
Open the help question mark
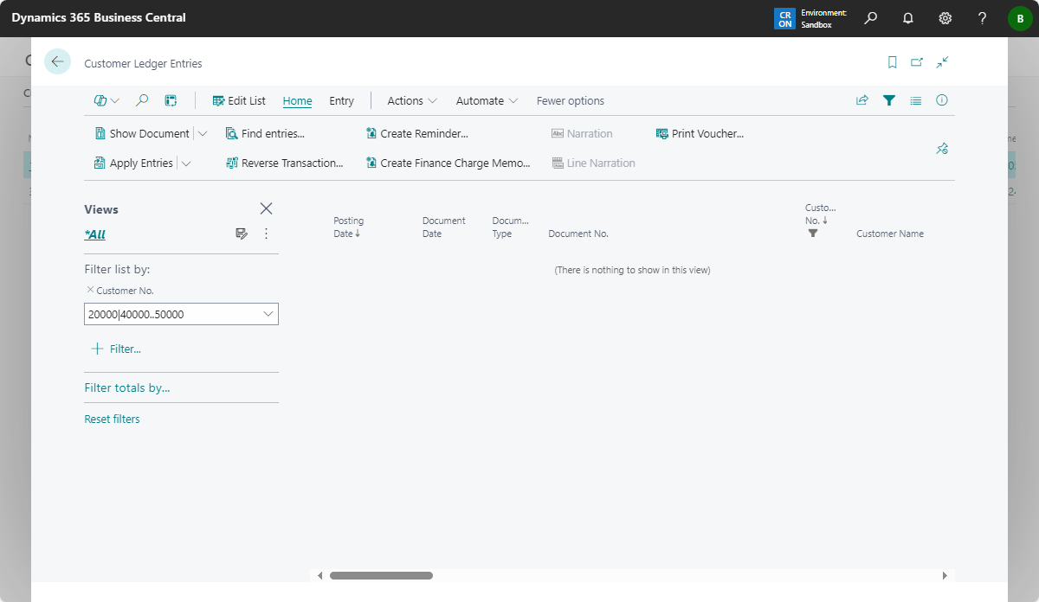pyautogui.click(x=982, y=18)
